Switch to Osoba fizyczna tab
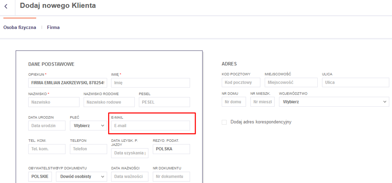Viewport: 392px width, 183px height. click(x=20, y=27)
